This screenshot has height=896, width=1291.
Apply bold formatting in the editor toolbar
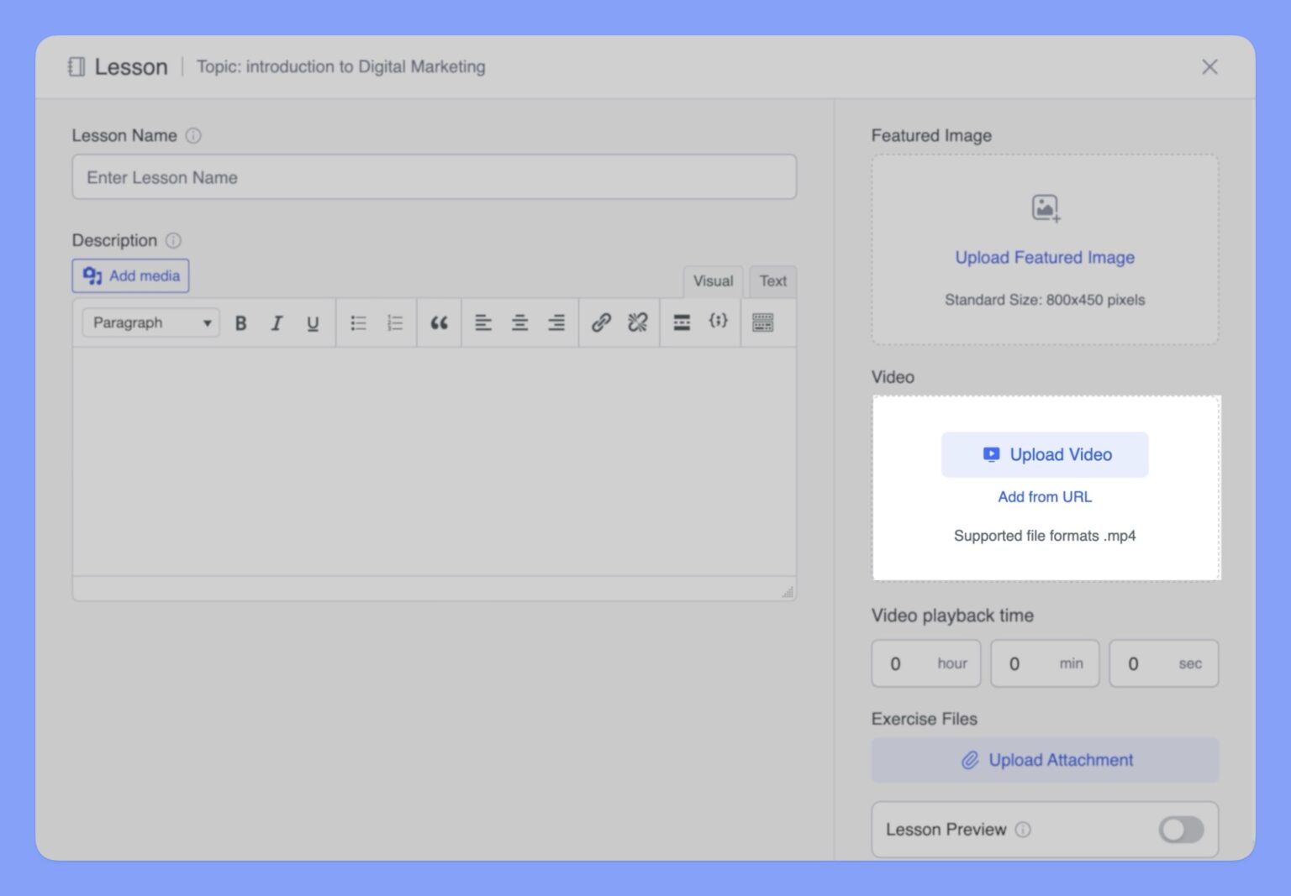pyautogui.click(x=241, y=322)
